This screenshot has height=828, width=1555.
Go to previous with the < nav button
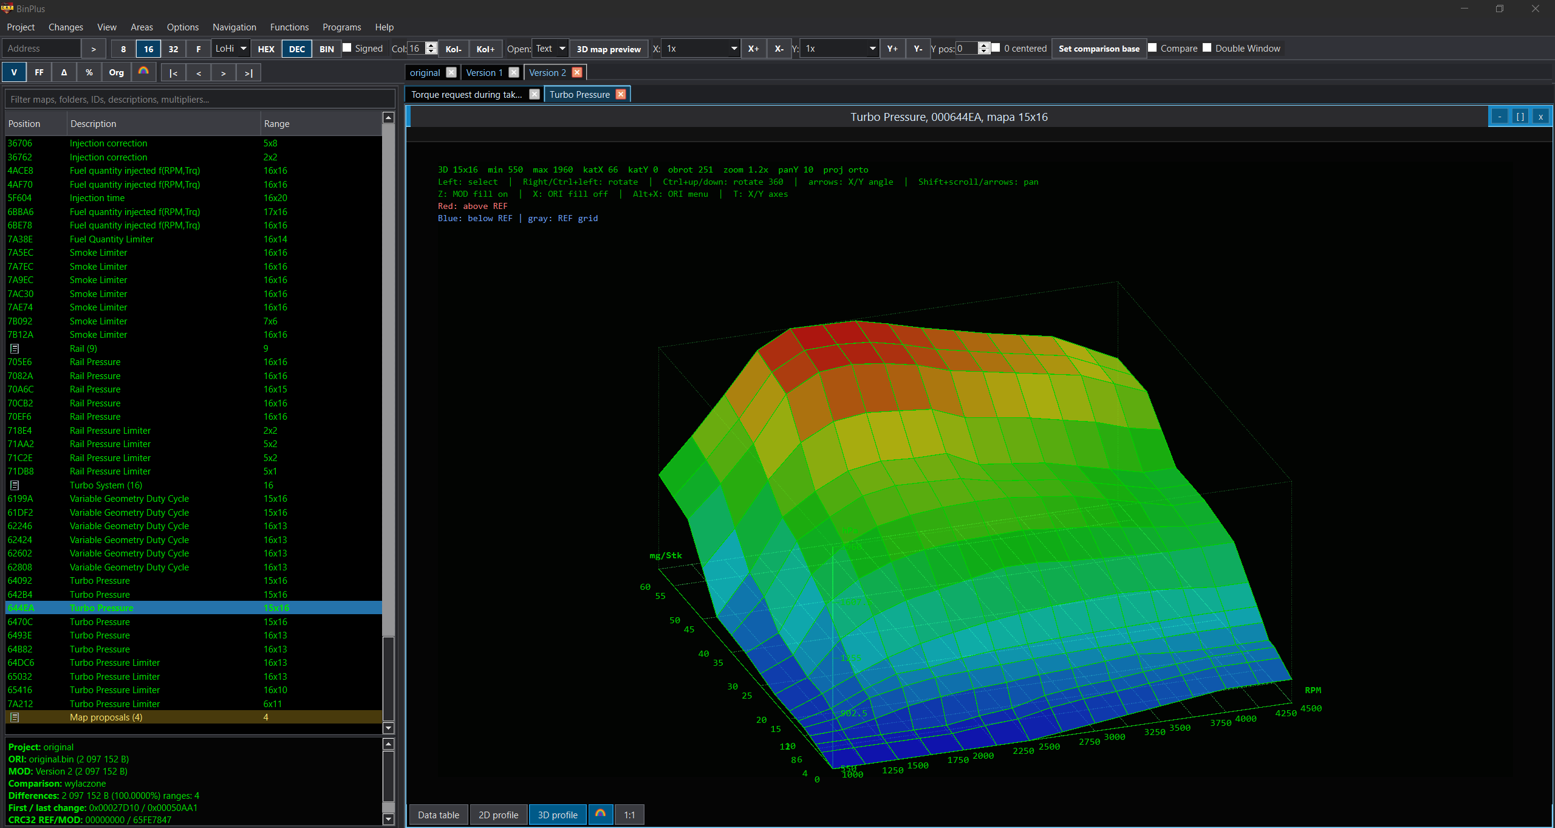(x=199, y=72)
